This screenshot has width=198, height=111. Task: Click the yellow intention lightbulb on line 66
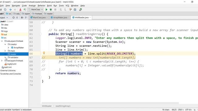(44, 53)
